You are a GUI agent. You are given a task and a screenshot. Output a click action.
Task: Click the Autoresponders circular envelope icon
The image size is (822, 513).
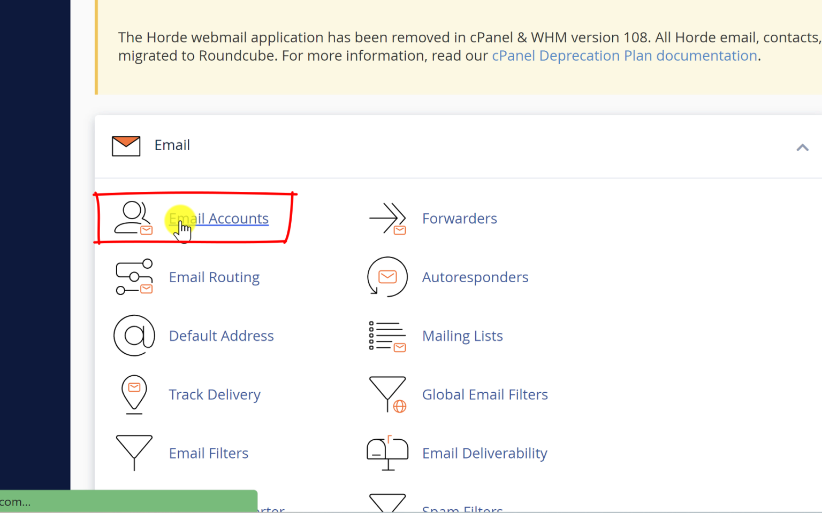[387, 277]
